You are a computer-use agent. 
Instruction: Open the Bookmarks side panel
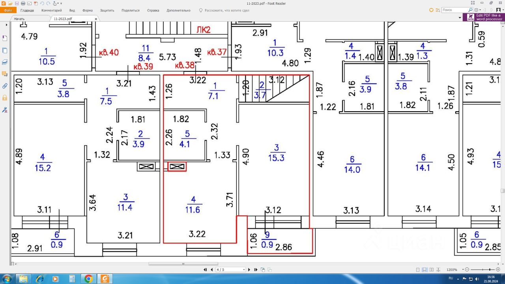point(5,38)
